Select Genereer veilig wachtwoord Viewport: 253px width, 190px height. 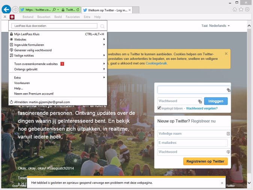(58, 50)
